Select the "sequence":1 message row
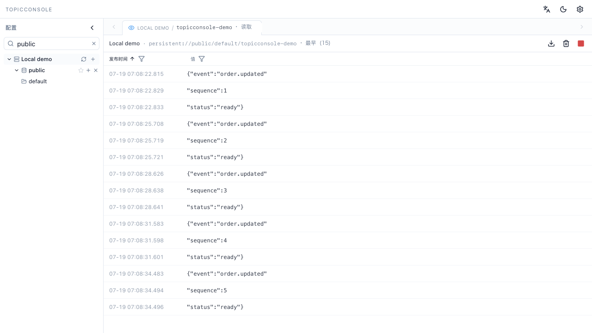 point(348,91)
